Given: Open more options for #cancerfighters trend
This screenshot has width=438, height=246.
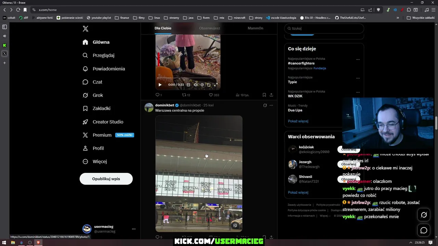Looking at the screenshot, I should click(358, 59).
